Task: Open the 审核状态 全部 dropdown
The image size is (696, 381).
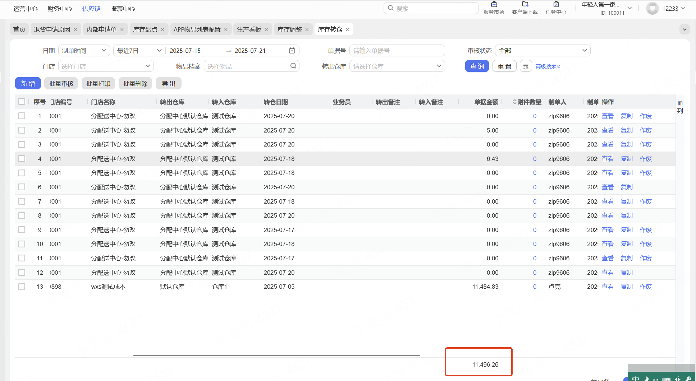Action: pyautogui.click(x=543, y=51)
